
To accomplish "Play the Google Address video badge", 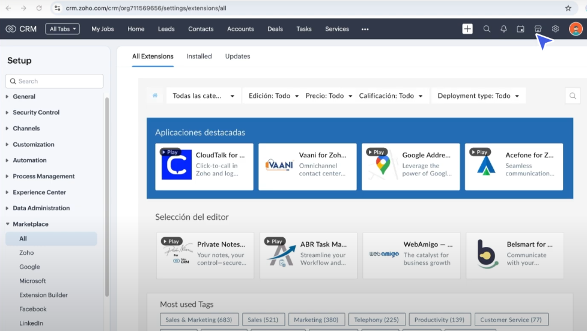I will click(x=376, y=152).
